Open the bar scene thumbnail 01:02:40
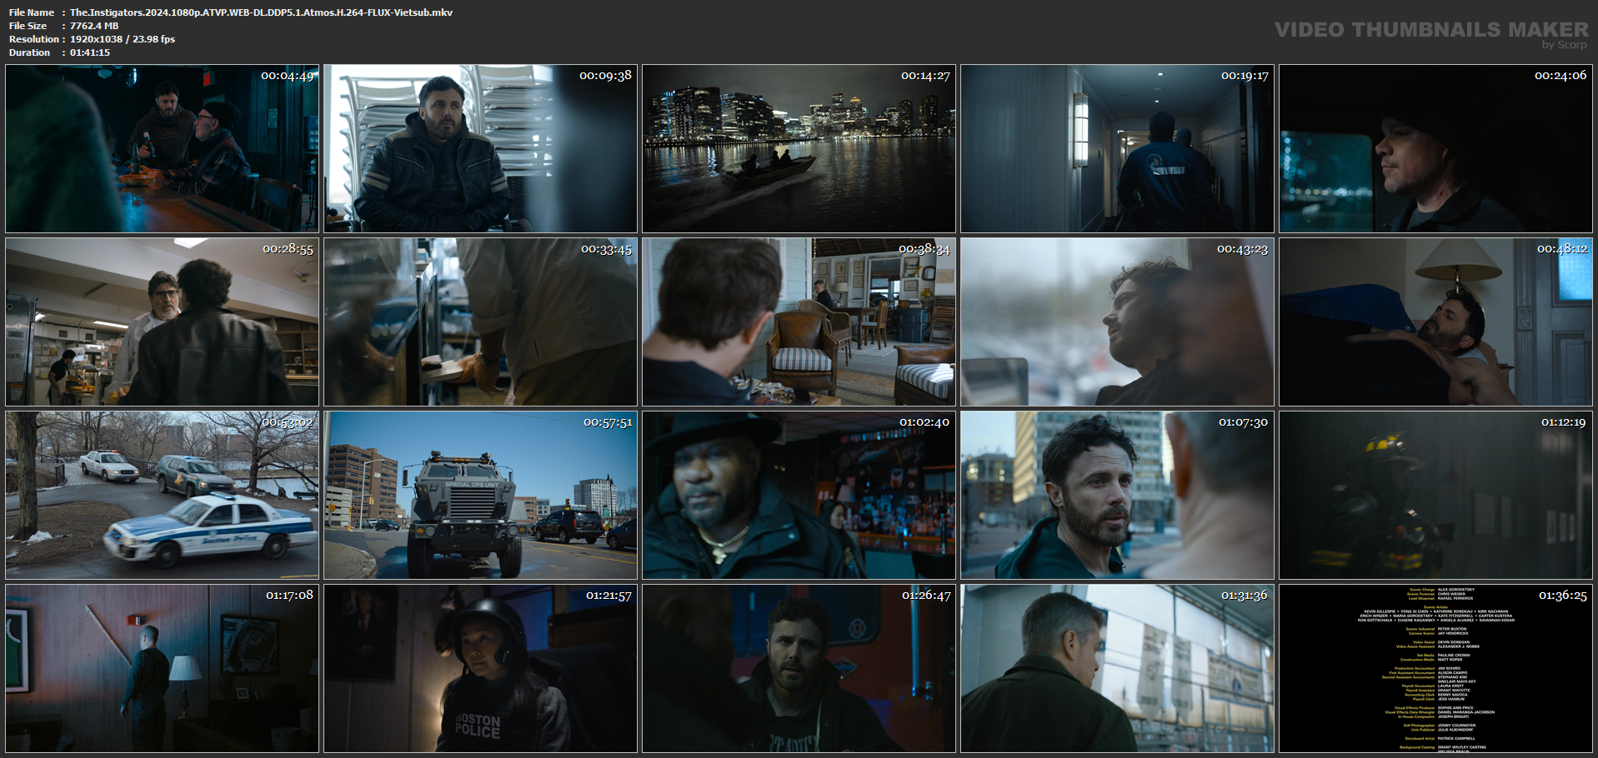 [799, 495]
